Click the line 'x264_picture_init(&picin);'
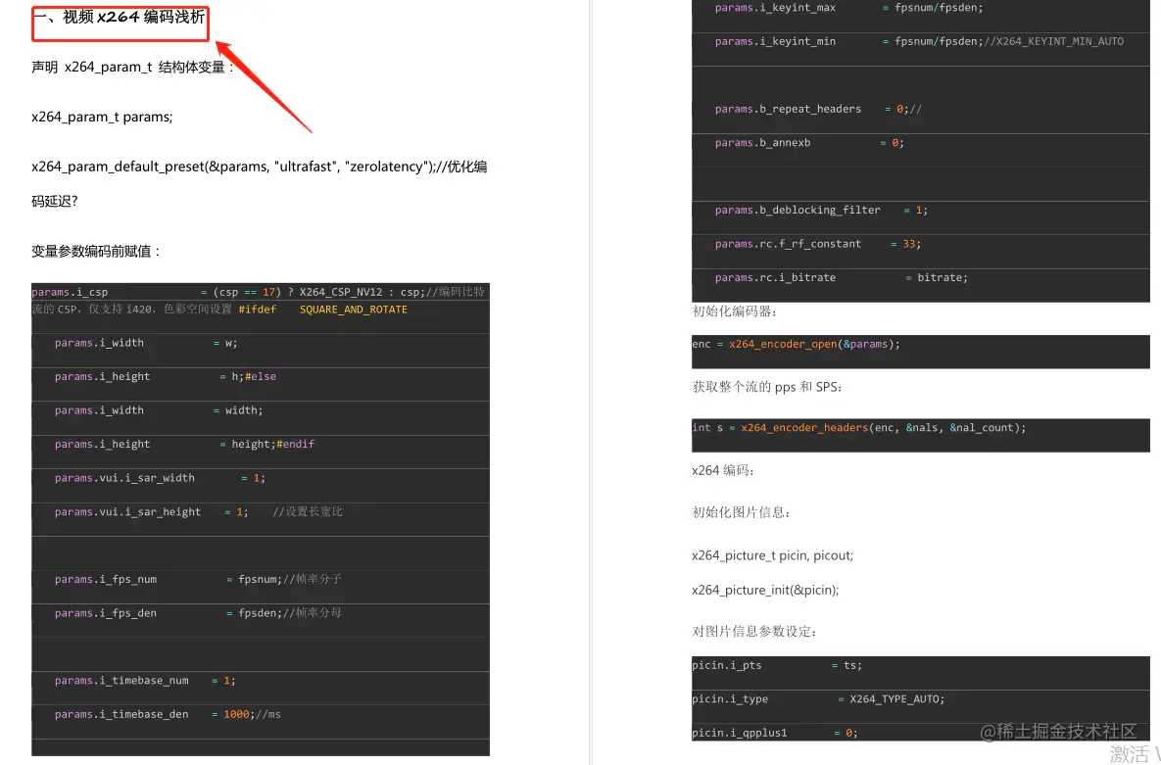This screenshot has width=1161, height=765. point(765,591)
